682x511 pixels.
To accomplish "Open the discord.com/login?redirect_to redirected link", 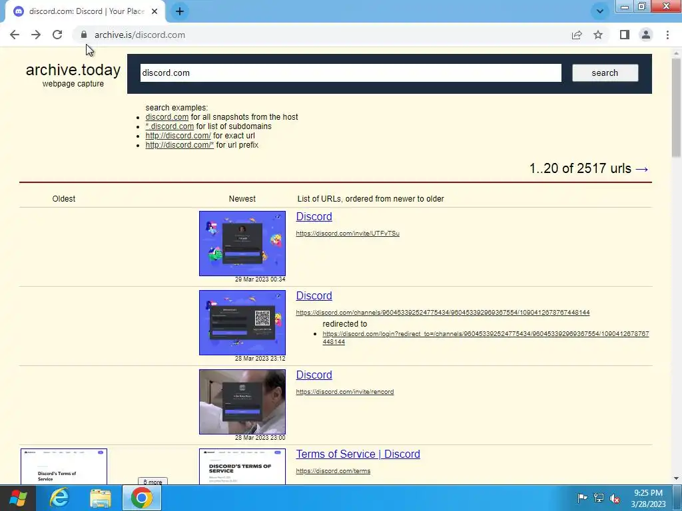I will tap(486, 337).
